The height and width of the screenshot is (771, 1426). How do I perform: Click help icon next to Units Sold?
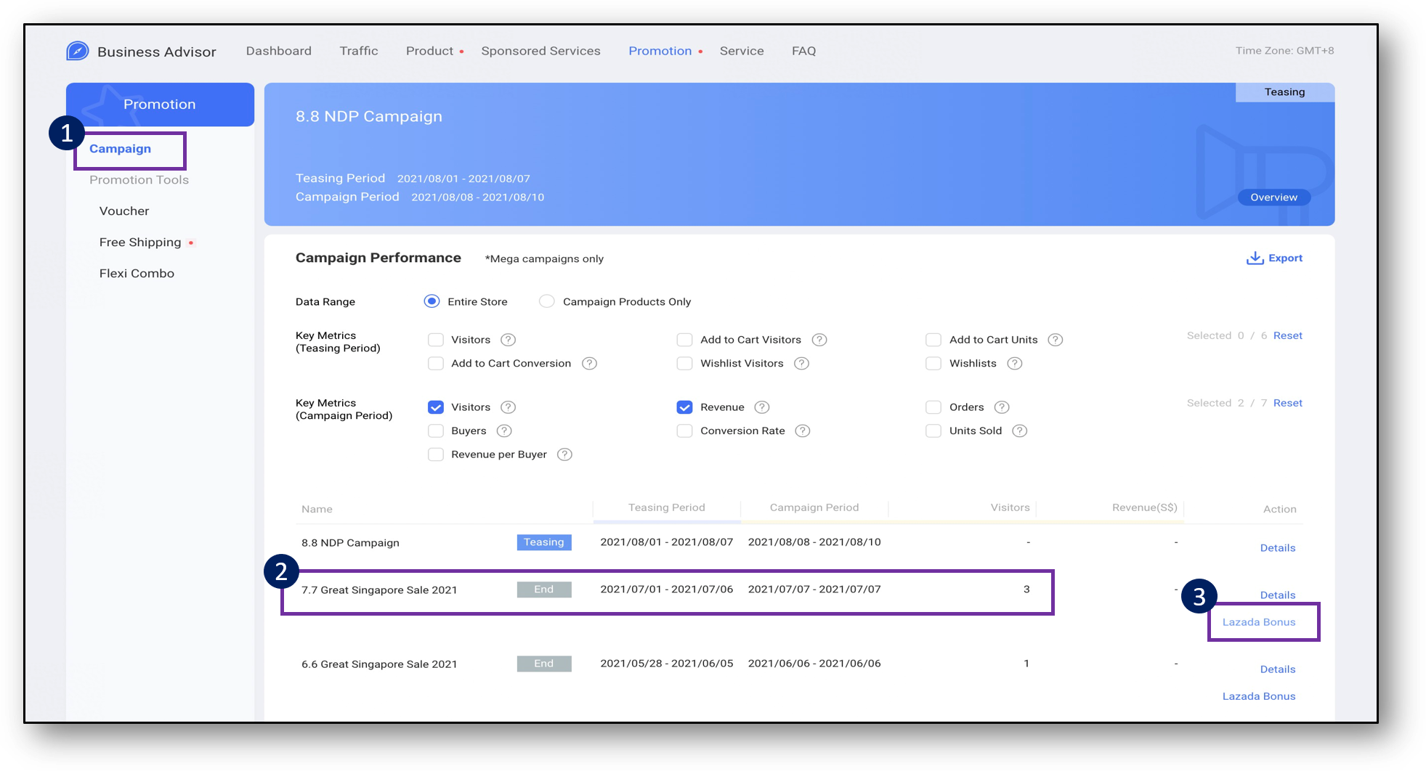pos(1019,431)
